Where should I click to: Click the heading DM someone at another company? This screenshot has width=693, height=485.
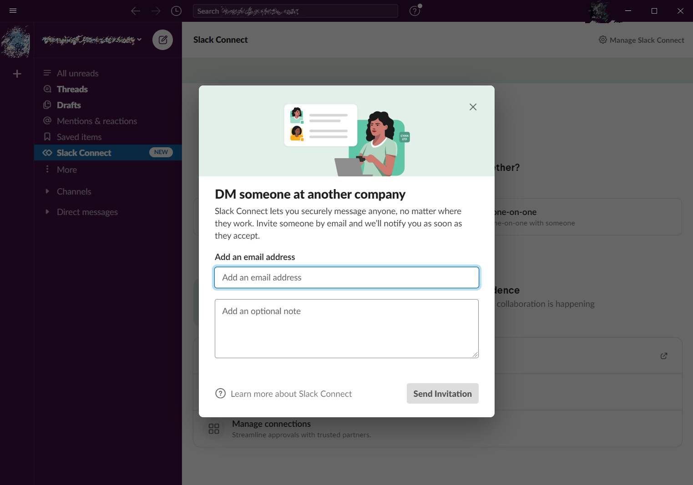[310, 194]
